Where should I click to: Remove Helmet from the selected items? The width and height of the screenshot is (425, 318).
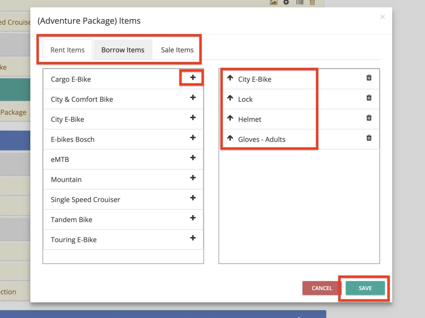click(369, 118)
